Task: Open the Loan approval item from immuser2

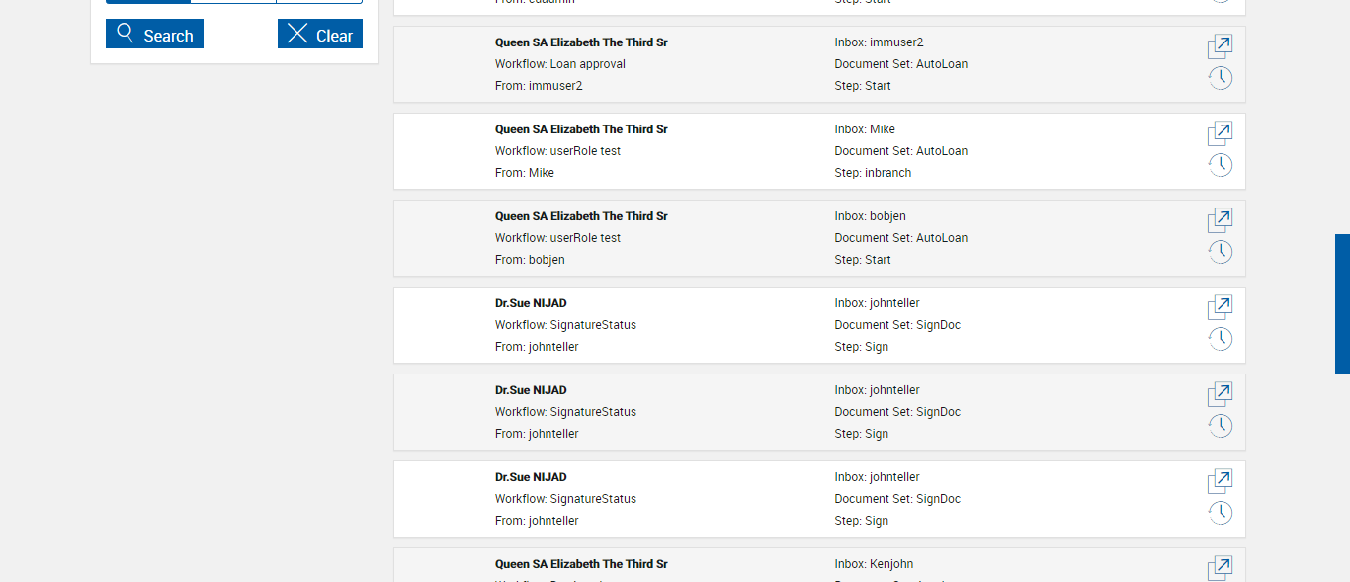Action: click(x=1220, y=46)
